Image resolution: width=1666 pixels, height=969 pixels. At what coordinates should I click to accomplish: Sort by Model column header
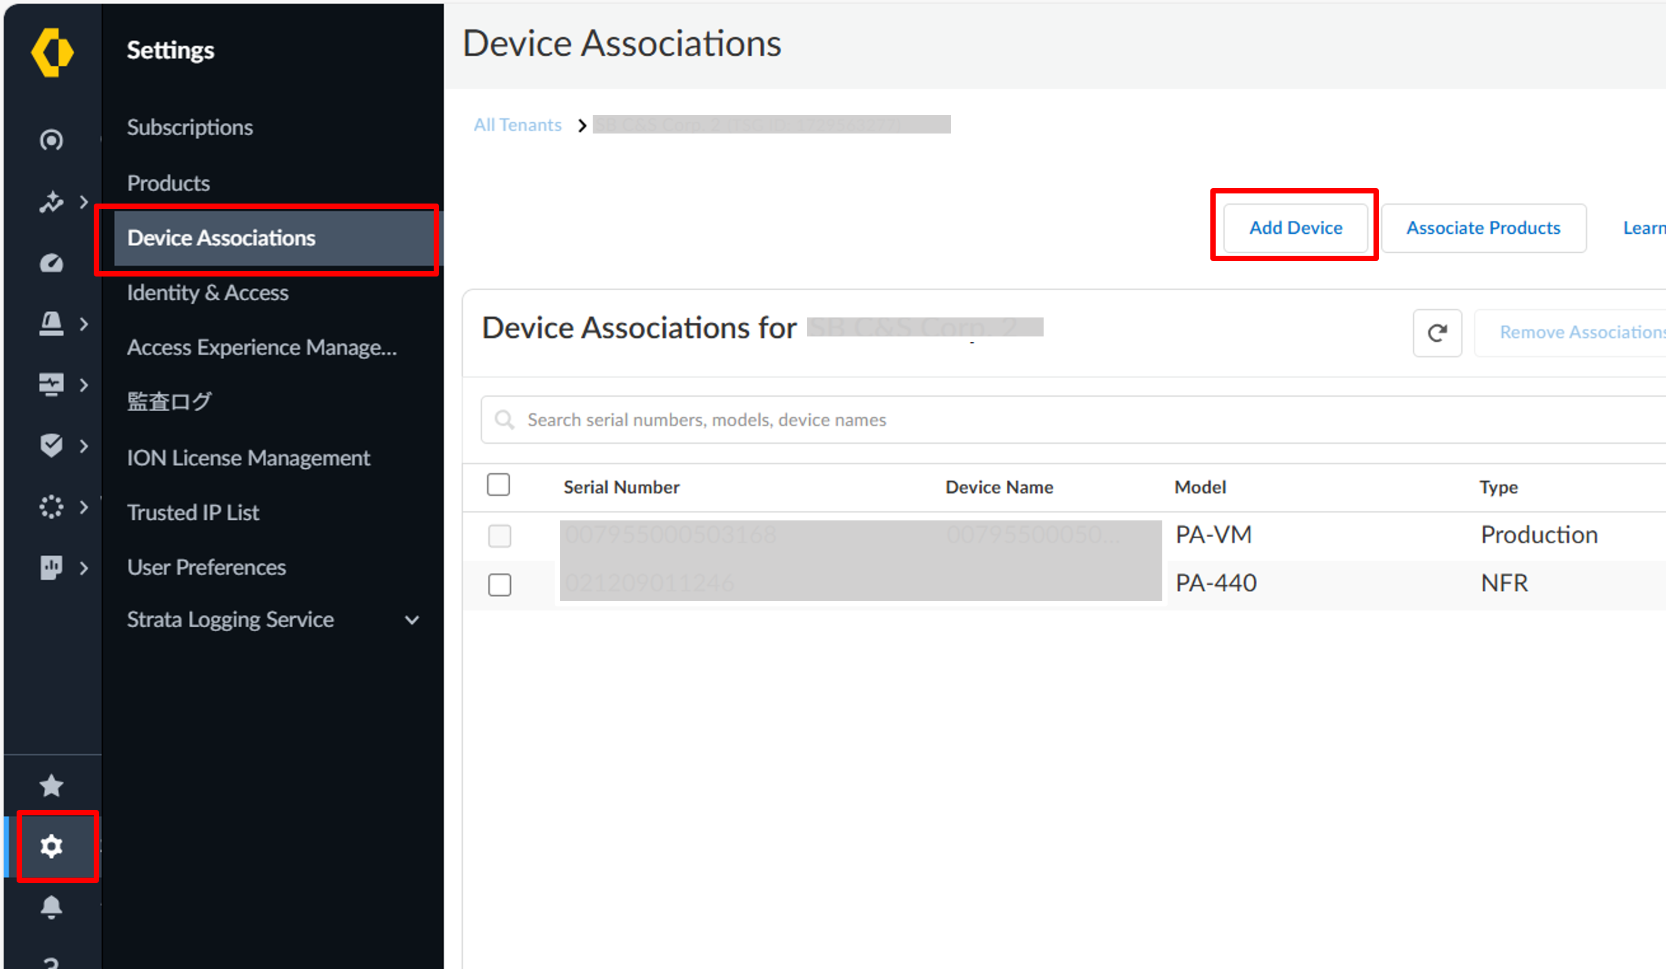(x=1200, y=487)
